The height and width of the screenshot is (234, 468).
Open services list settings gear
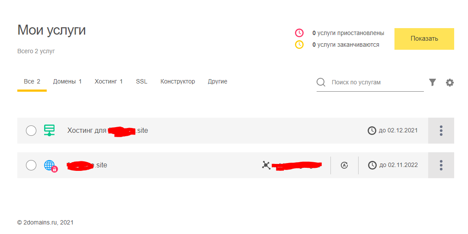[450, 83]
